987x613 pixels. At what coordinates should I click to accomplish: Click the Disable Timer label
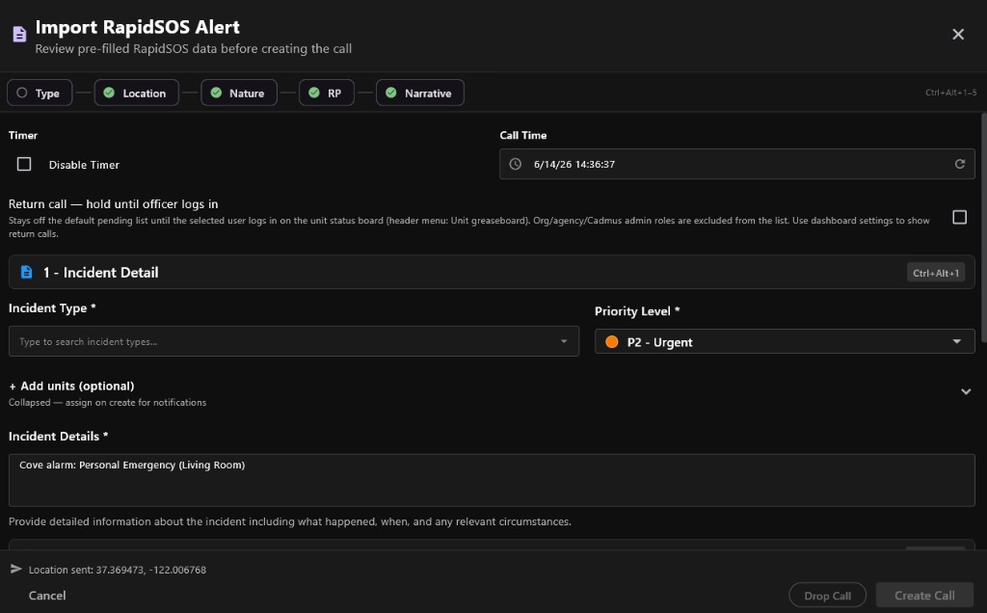[x=84, y=165]
